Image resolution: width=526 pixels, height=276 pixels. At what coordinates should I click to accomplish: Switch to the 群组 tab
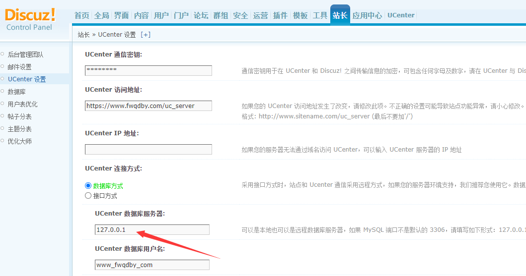coord(221,15)
